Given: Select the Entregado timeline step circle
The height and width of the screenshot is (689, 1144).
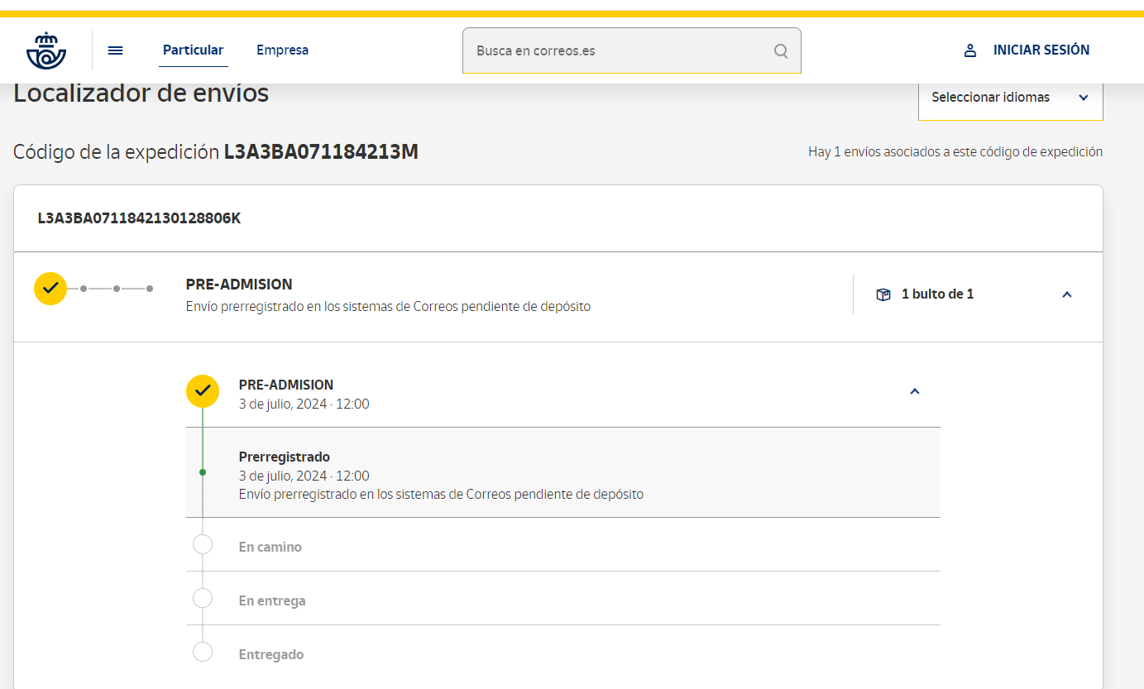Looking at the screenshot, I should pyautogui.click(x=203, y=652).
